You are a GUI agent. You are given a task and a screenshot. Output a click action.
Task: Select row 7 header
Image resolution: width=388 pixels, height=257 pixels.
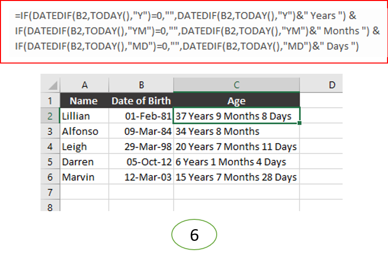point(50,192)
